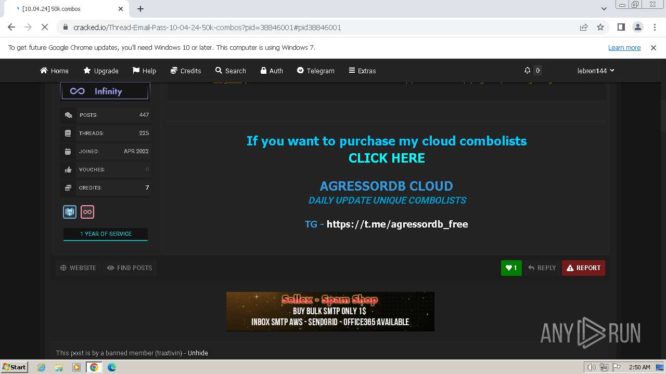Screen dimensions: 666x374
Task: Click Unhide on the banned post
Action: pyautogui.click(x=198, y=353)
